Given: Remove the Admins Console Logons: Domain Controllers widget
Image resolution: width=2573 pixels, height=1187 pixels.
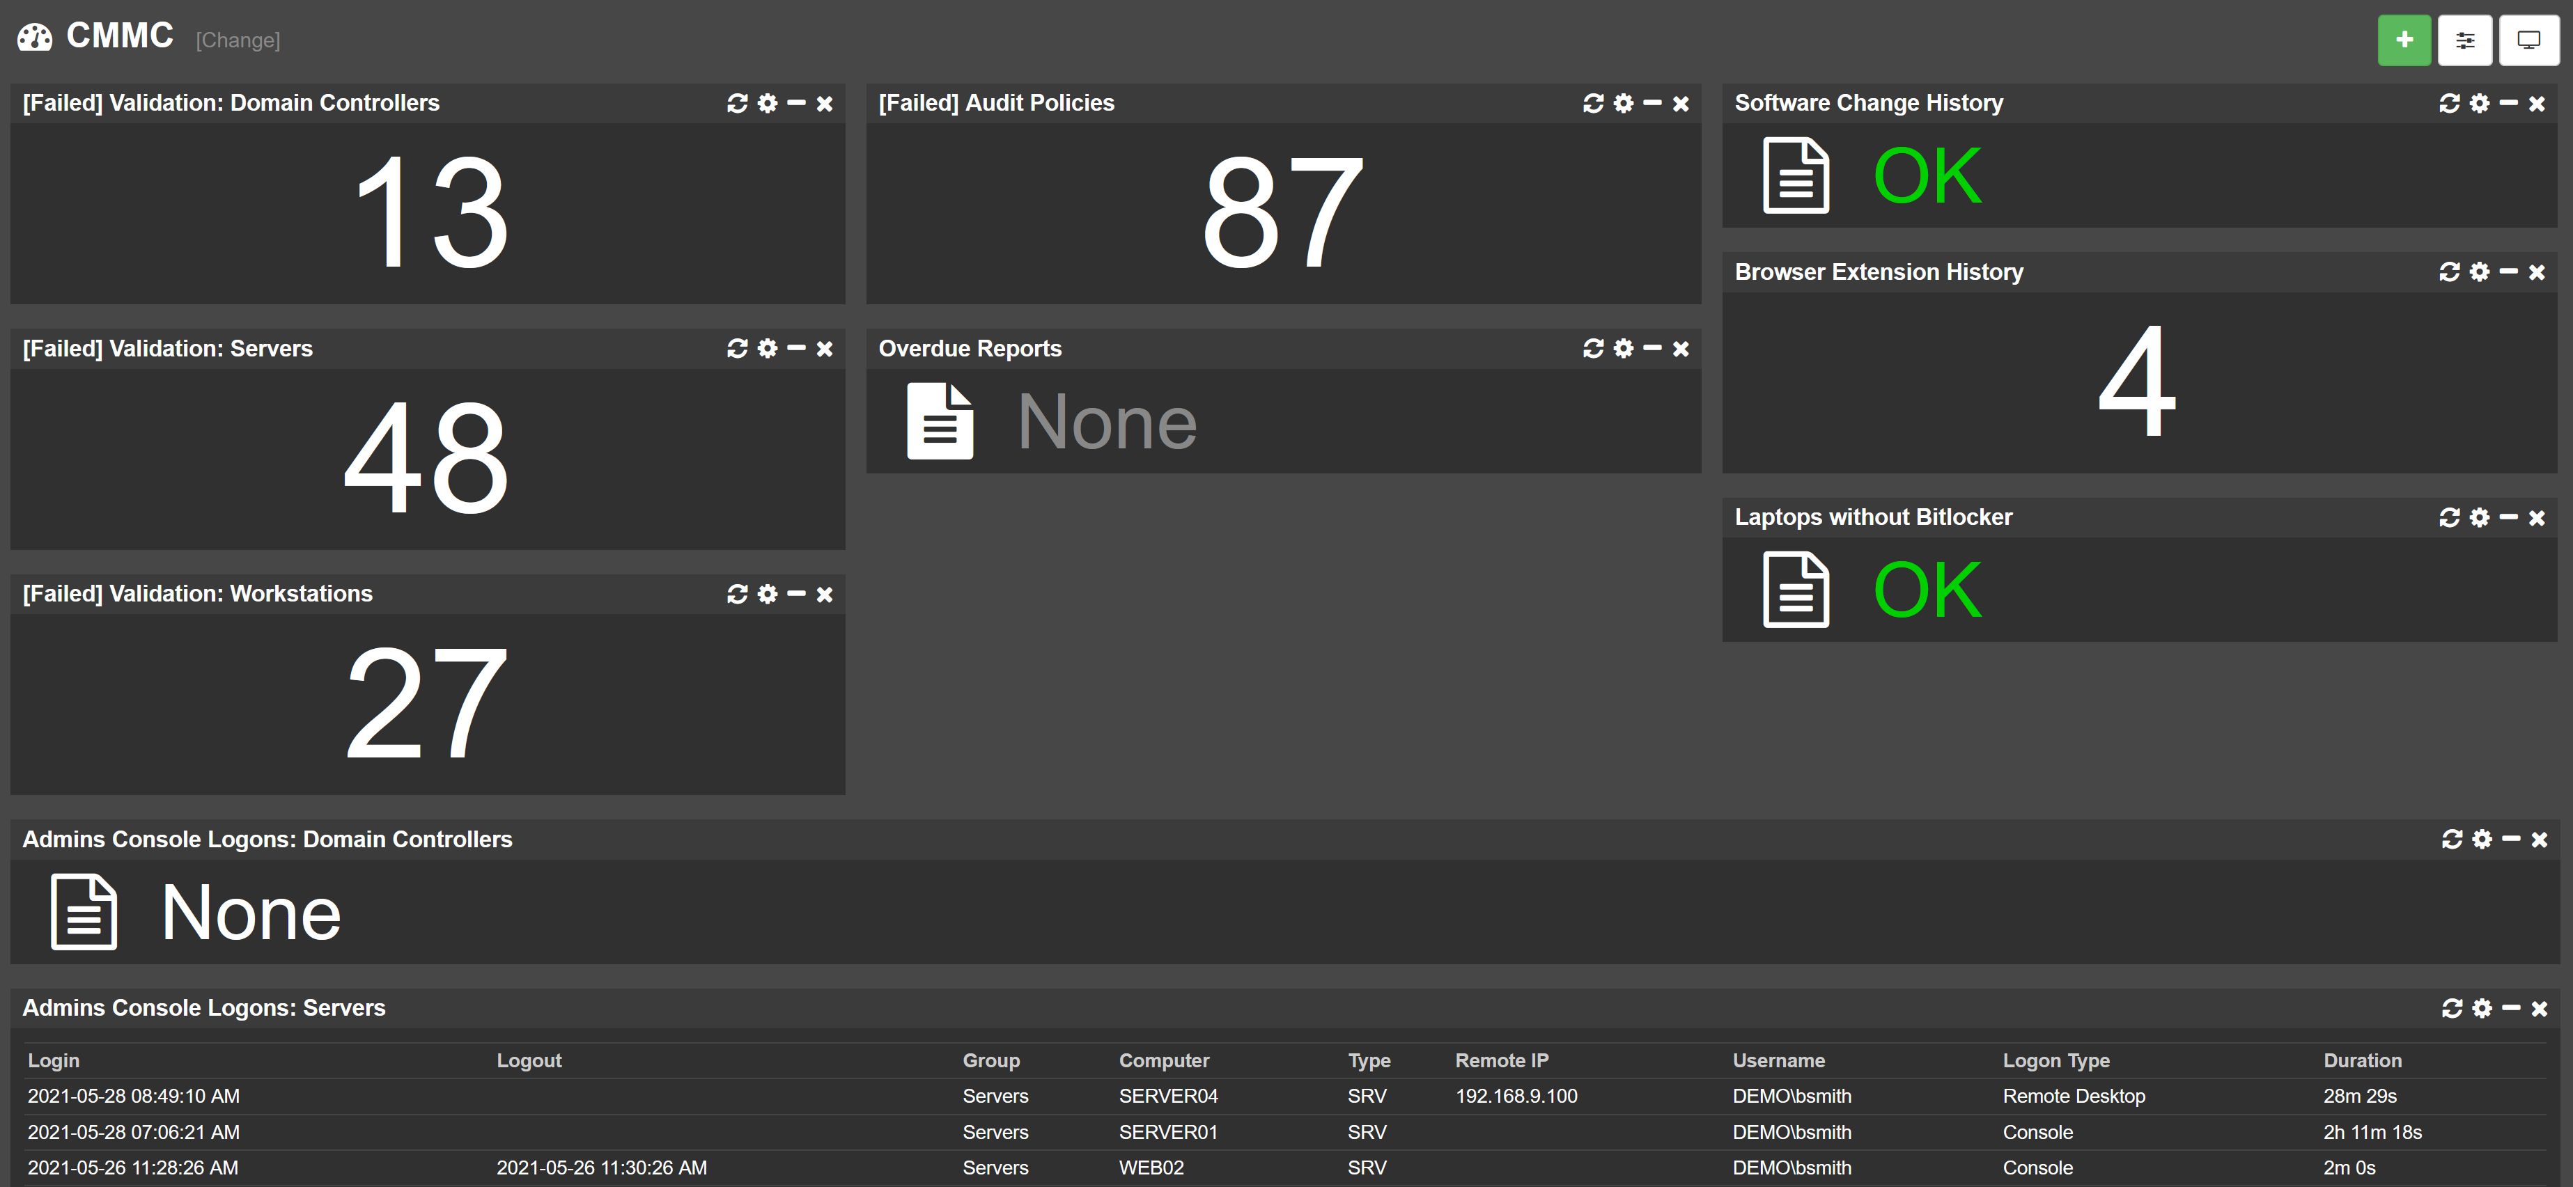Looking at the screenshot, I should pyautogui.click(x=2539, y=840).
